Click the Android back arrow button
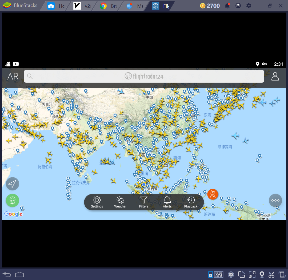 (7, 275)
